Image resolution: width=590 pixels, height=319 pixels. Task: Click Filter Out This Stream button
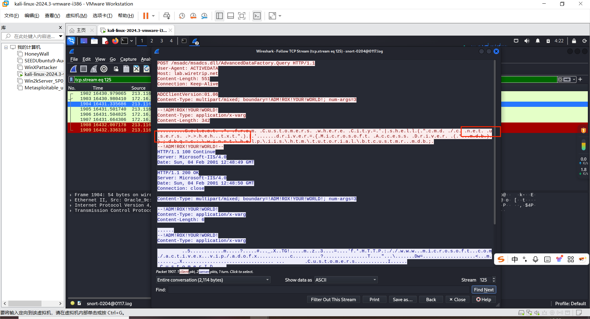(x=333, y=300)
